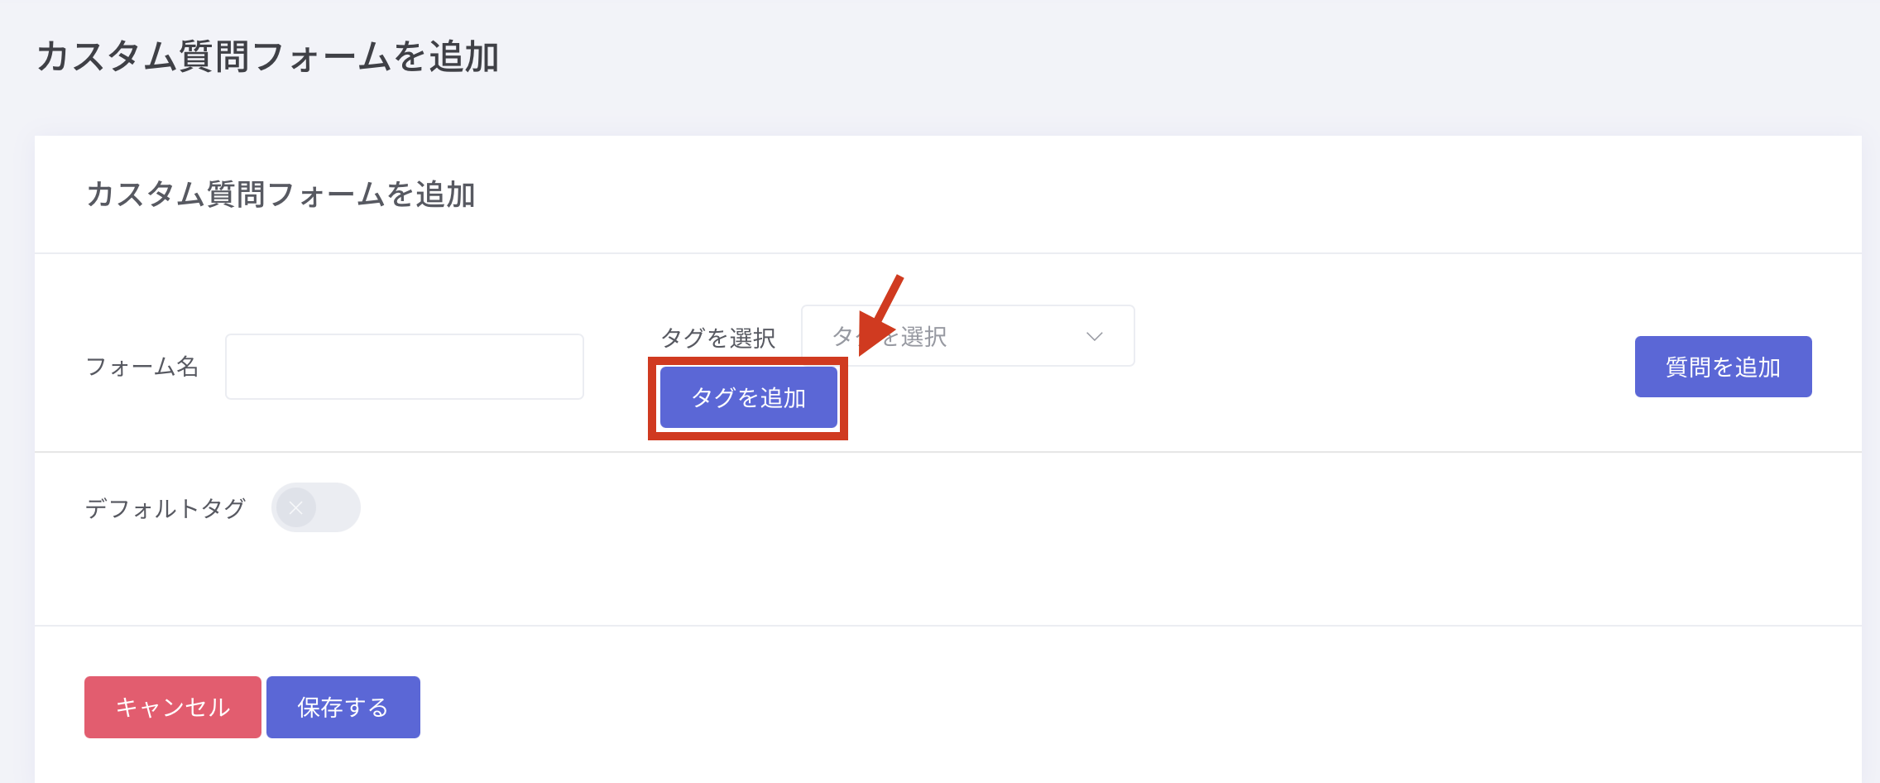Click the grey track of デフォルトタグ switch

click(x=339, y=507)
